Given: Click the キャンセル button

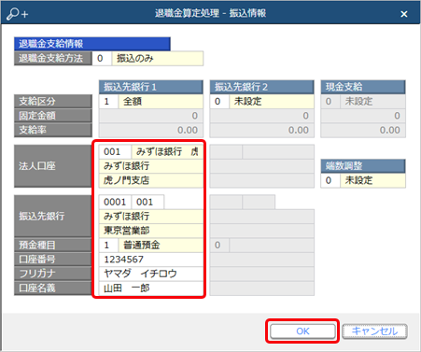Looking at the screenshot, I should point(374,331).
